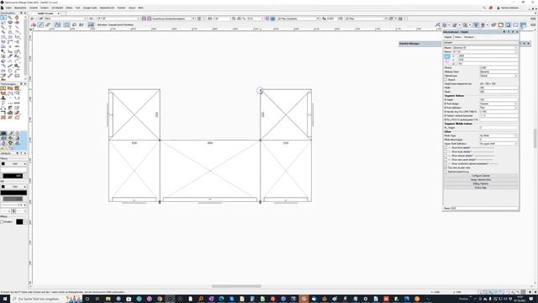
Task: Enable the 'Show rear panel details?' checkbox
Action: click(446, 160)
